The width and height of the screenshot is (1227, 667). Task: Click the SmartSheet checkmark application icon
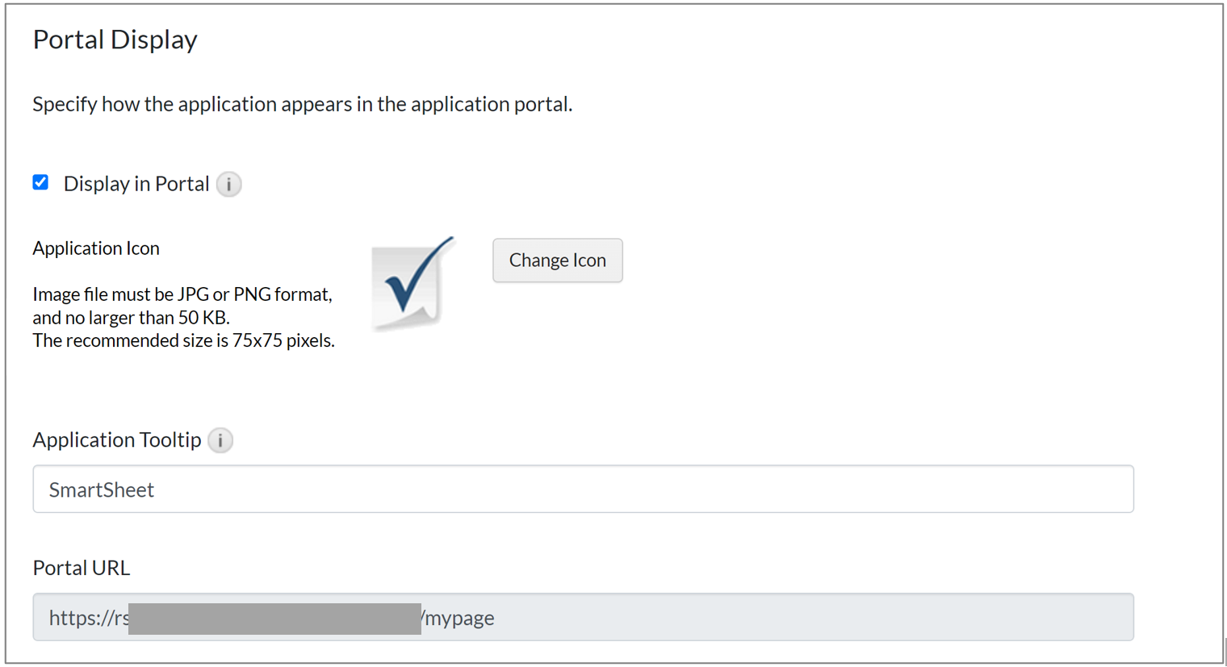413,283
